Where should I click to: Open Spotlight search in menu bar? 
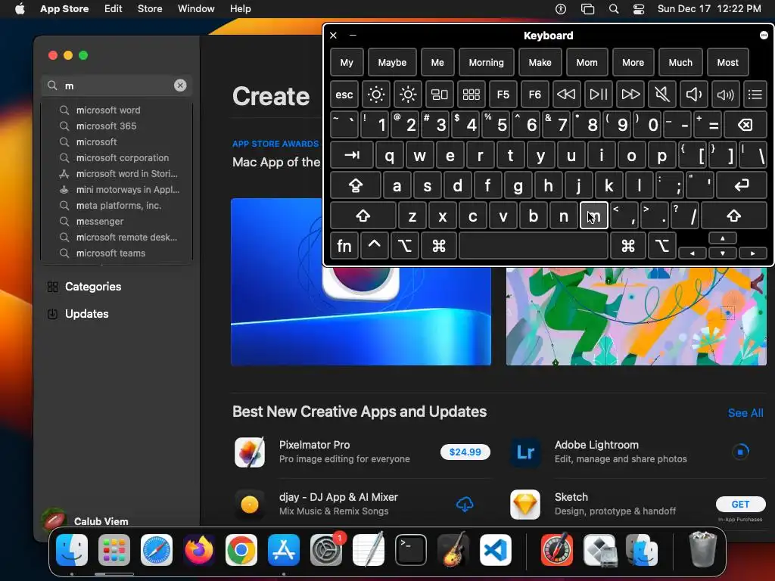[613, 9]
